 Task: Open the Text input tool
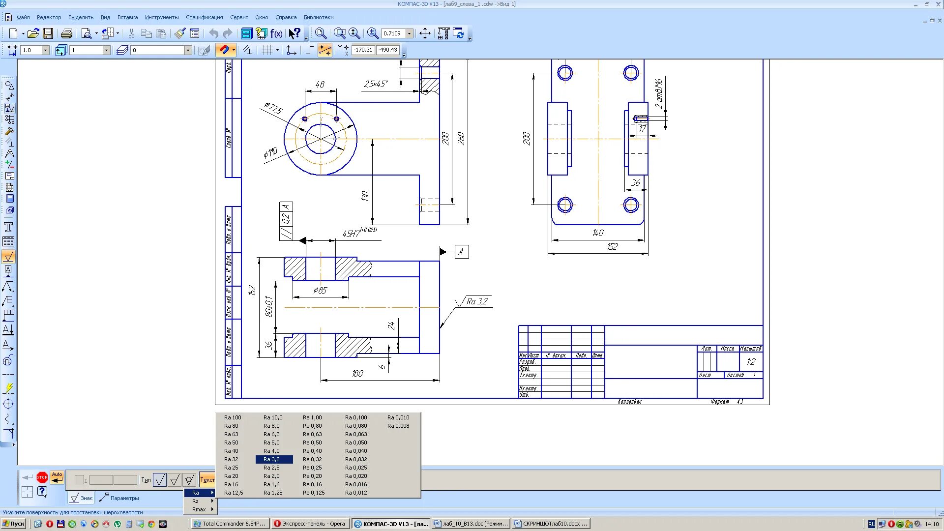tap(8, 227)
